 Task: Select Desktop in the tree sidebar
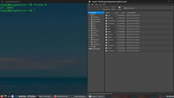click(95, 17)
